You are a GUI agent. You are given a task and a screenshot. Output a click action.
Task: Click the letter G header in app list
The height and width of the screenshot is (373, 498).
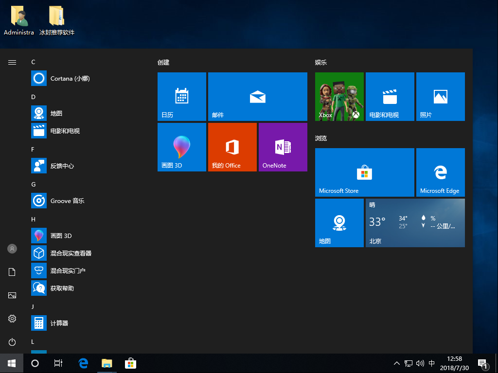[34, 184]
